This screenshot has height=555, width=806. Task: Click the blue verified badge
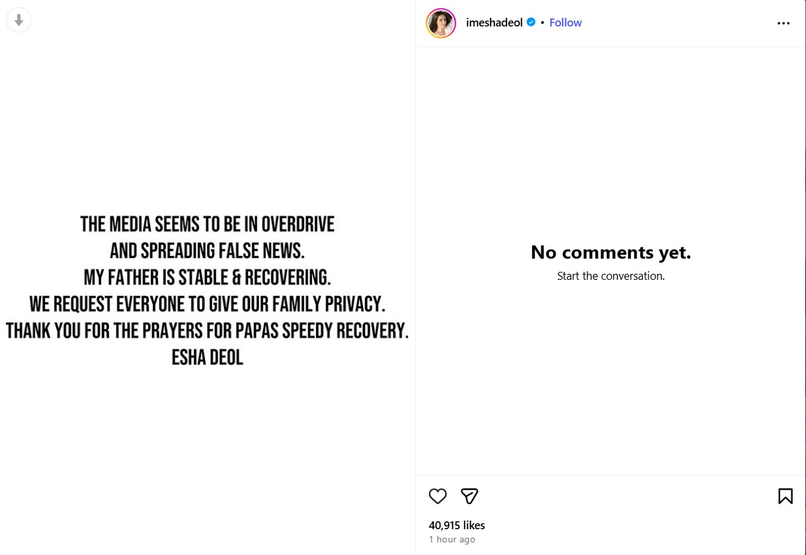point(531,22)
